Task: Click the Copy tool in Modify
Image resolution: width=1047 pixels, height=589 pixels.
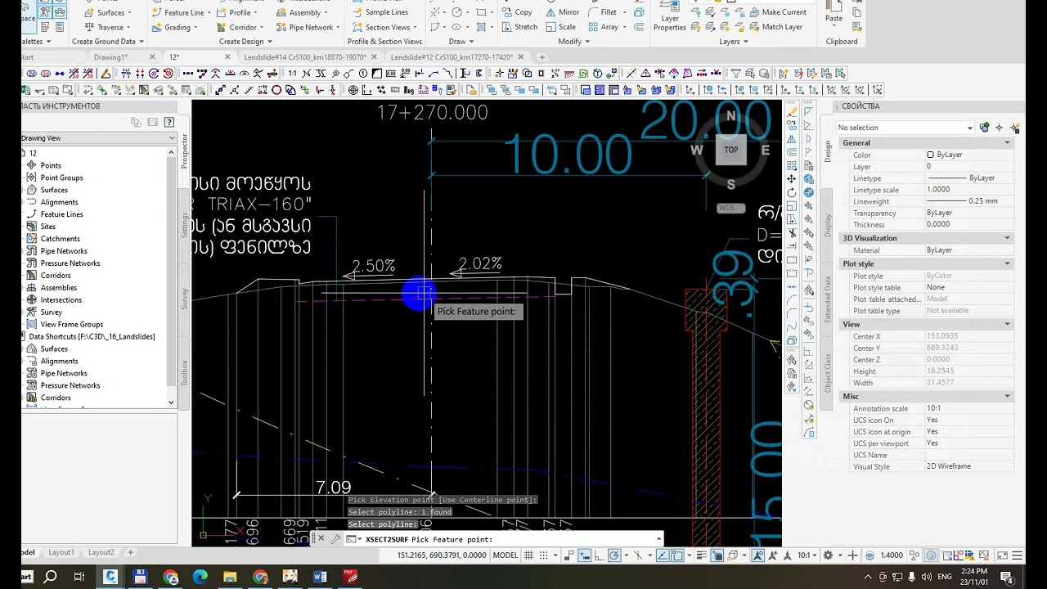Action: coord(516,12)
